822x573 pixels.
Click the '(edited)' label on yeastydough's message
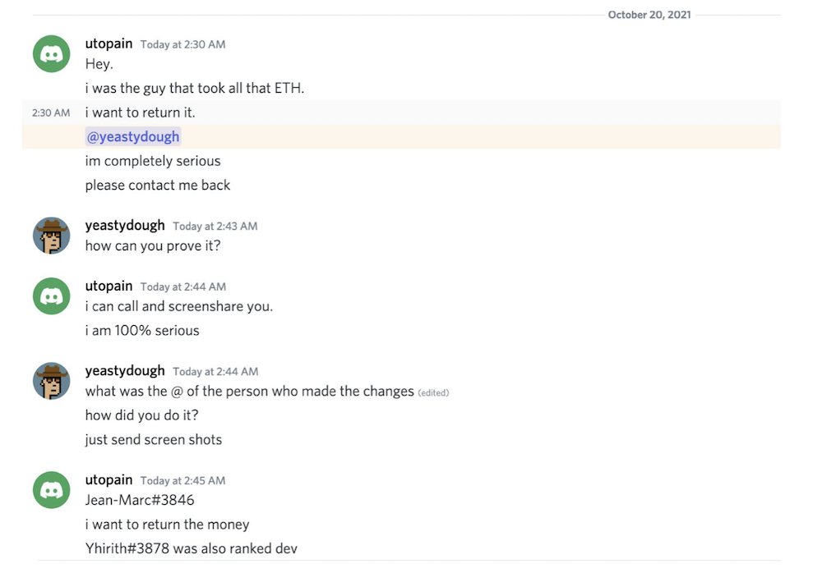pyautogui.click(x=433, y=393)
